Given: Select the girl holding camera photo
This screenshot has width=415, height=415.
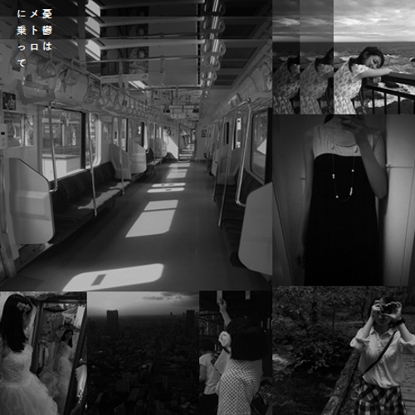Looking at the screenshot, I should [x=344, y=351].
